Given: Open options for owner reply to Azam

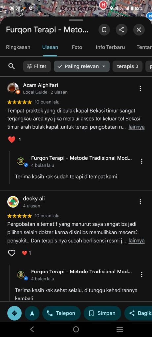Looking at the screenshot, I should tap(142, 161).
